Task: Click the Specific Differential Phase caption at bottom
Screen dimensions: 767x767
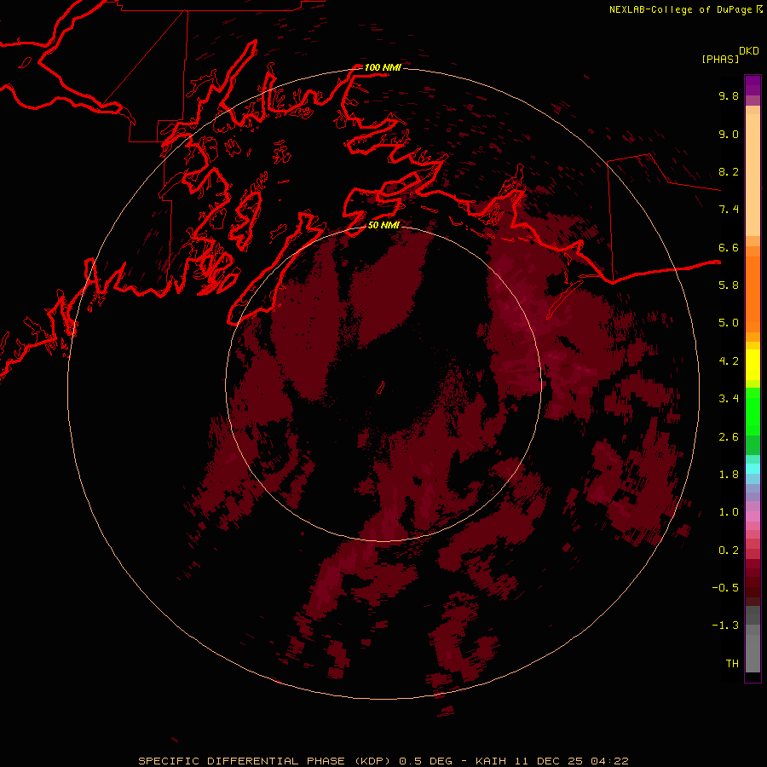Action: [x=383, y=761]
